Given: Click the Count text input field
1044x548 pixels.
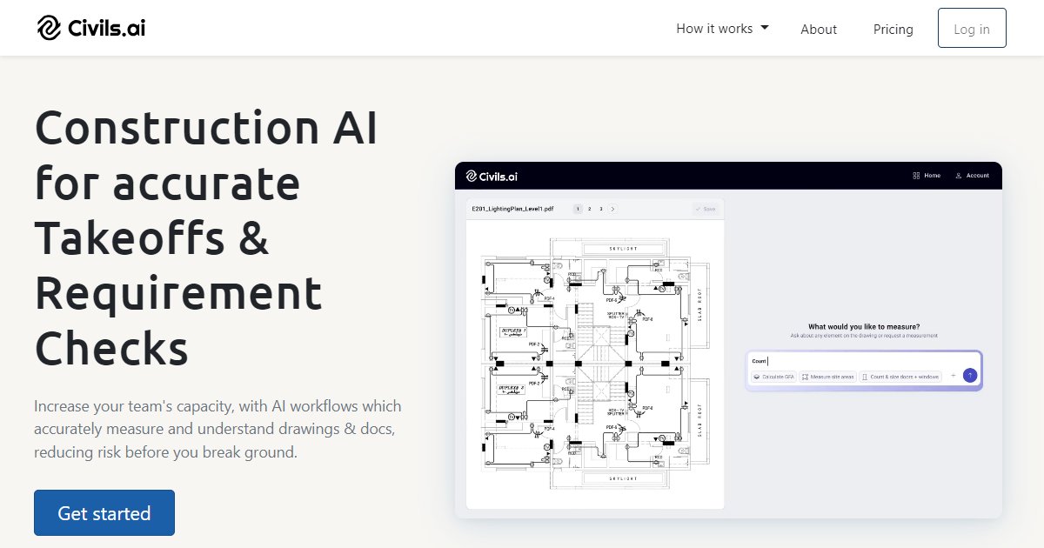Looking at the screenshot, I should click(864, 361).
